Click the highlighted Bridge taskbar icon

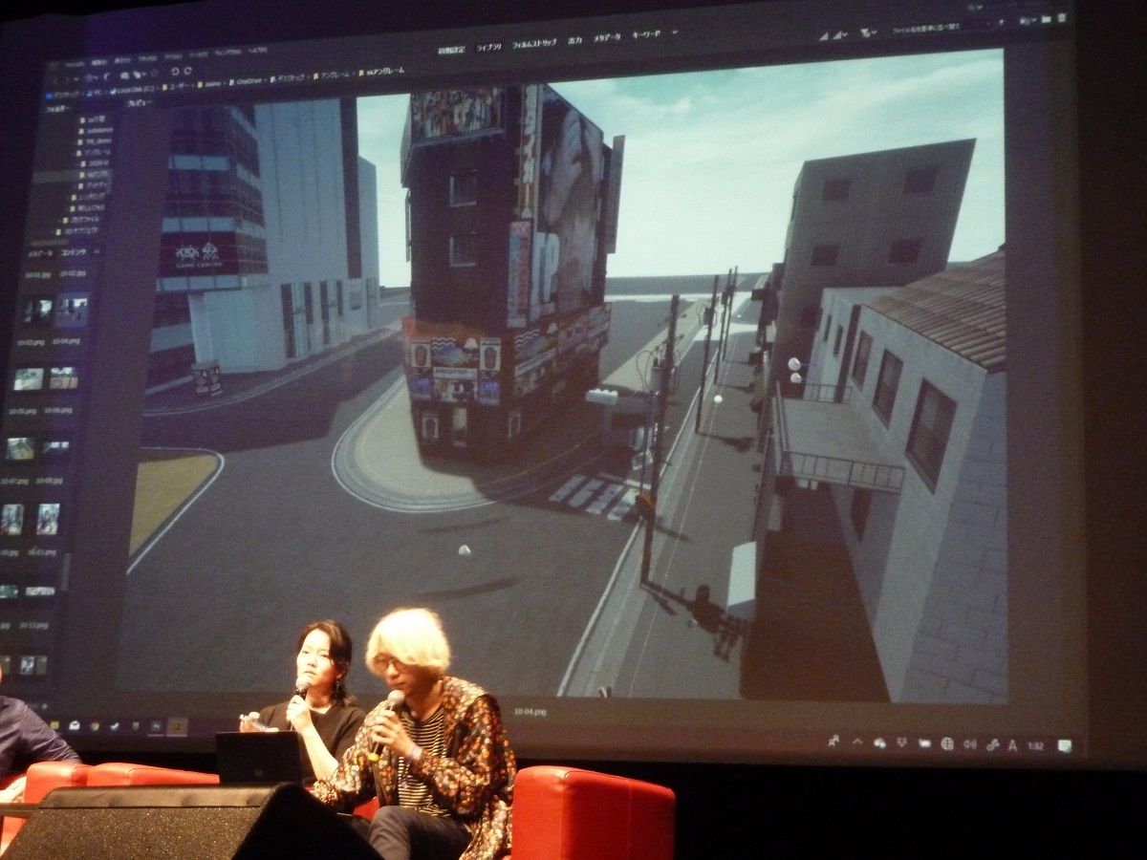click(178, 727)
